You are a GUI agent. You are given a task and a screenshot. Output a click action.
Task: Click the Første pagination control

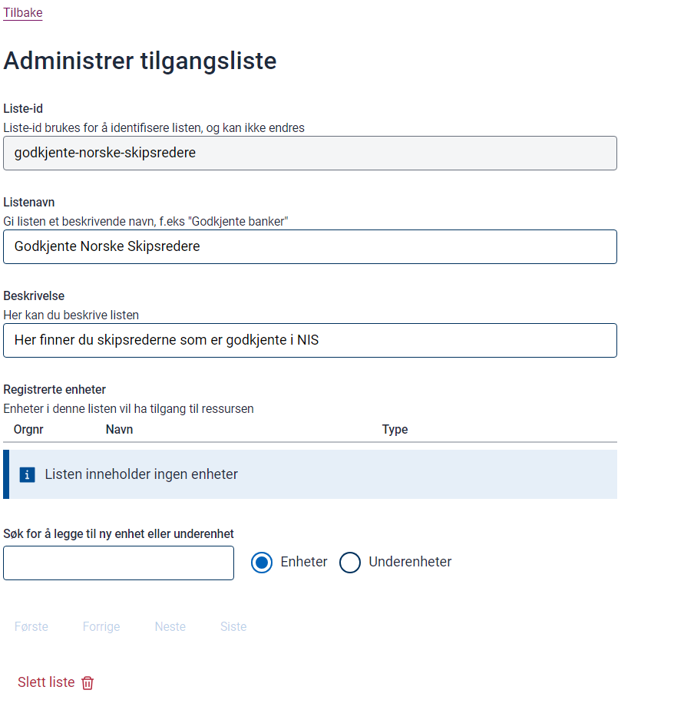(31, 626)
